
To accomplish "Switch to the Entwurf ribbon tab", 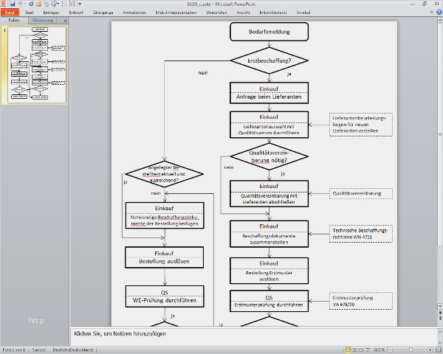I will [x=76, y=13].
